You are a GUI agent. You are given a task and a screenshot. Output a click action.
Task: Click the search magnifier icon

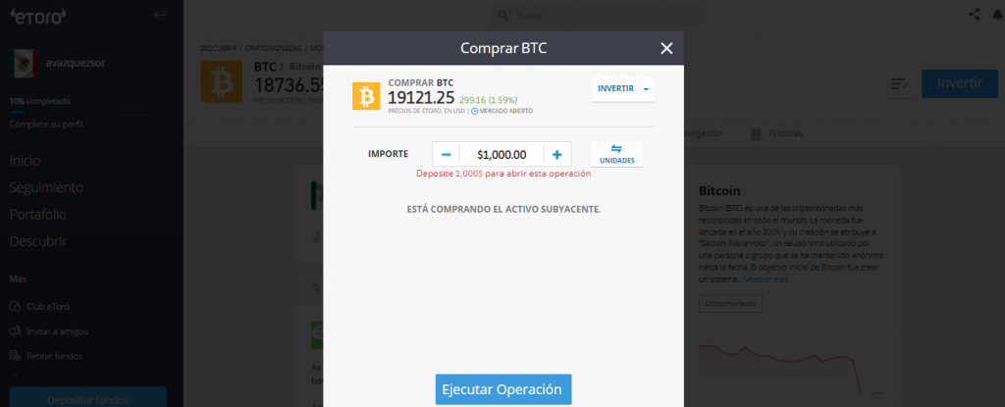pos(503,16)
